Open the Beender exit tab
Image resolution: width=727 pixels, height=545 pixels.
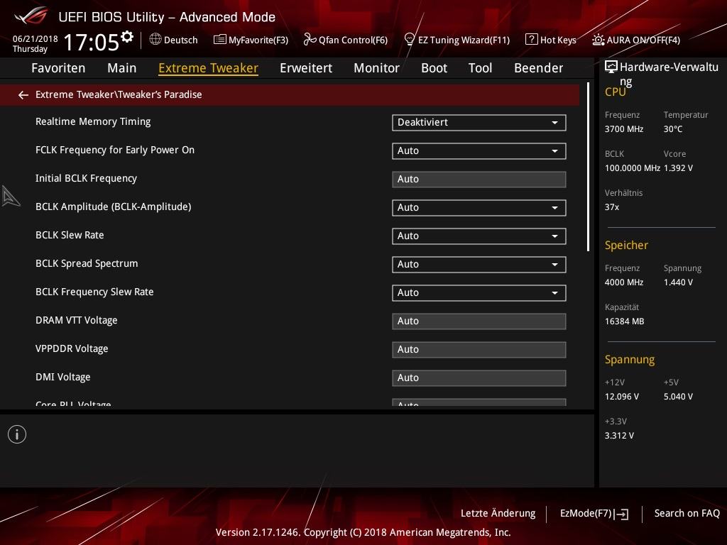(x=539, y=68)
